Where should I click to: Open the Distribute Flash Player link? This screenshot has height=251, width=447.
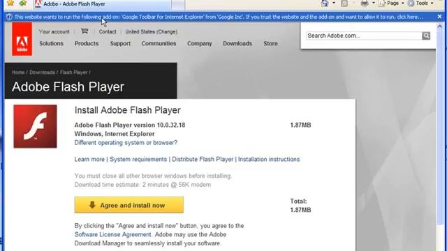(203, 160)
